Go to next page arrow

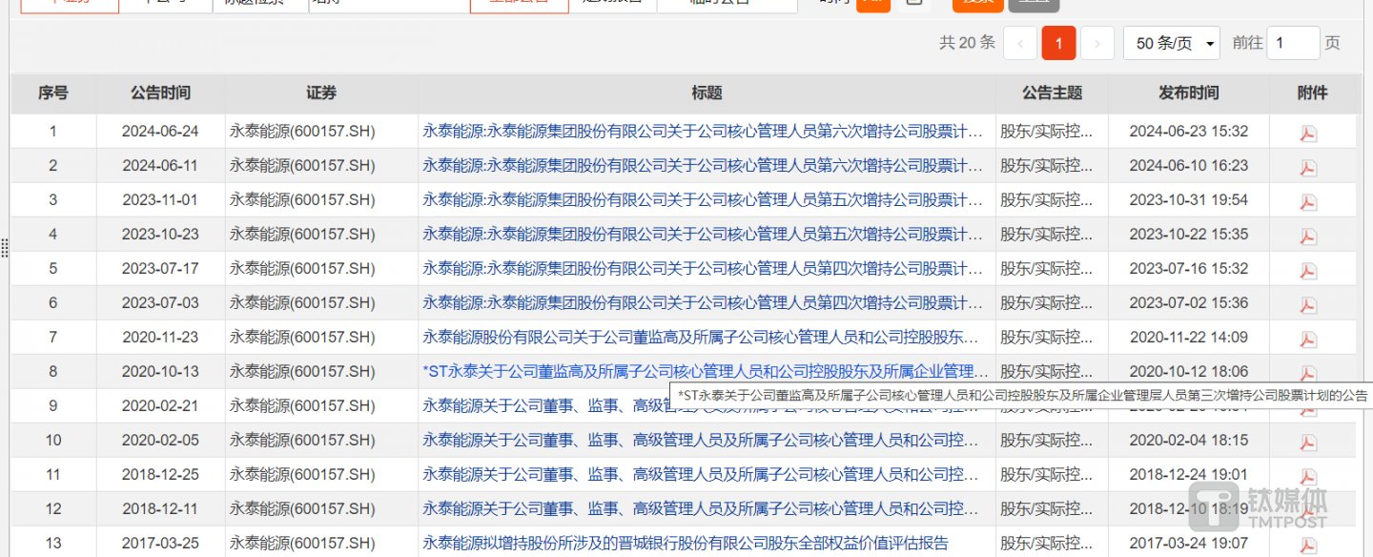point(1097,43)
